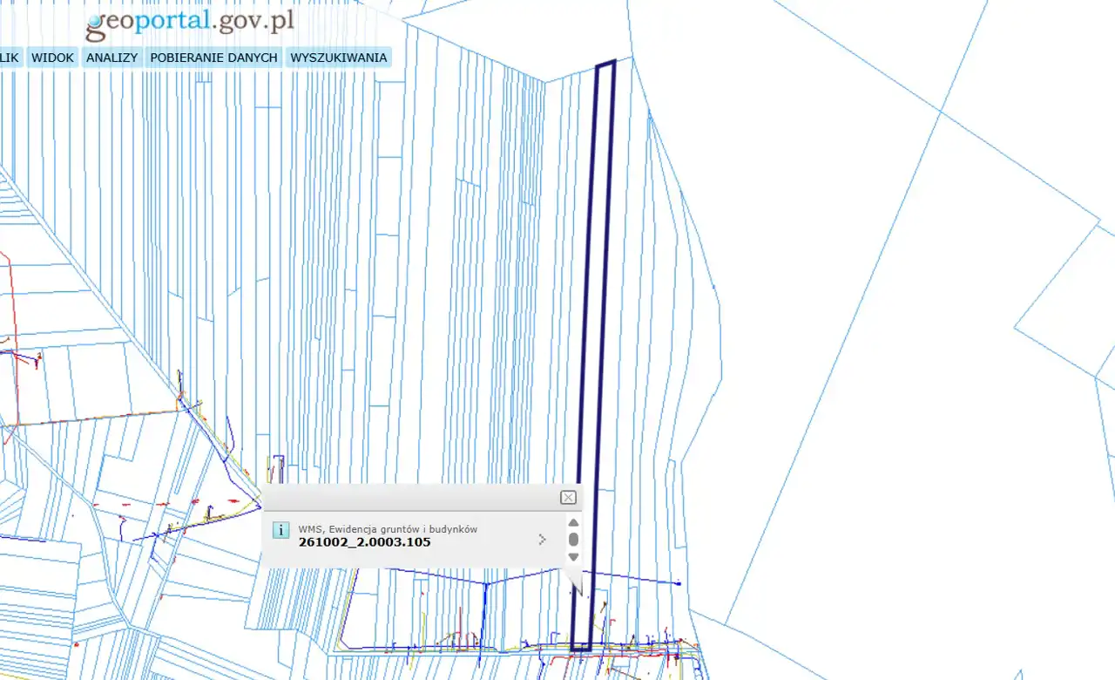Click the top end of the highlighted parcel
Image resolution: width=1115 pixels, height=680 pixels.
click(606, 65)
